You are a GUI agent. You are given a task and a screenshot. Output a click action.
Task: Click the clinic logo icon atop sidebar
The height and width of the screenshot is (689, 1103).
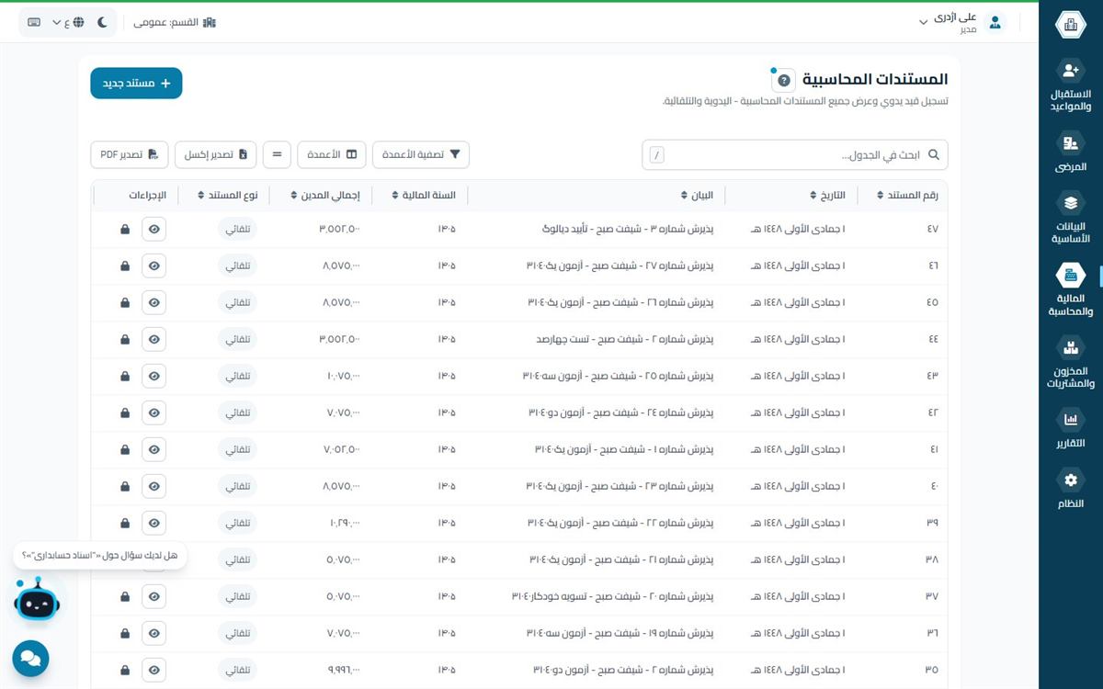[1070, 25]
